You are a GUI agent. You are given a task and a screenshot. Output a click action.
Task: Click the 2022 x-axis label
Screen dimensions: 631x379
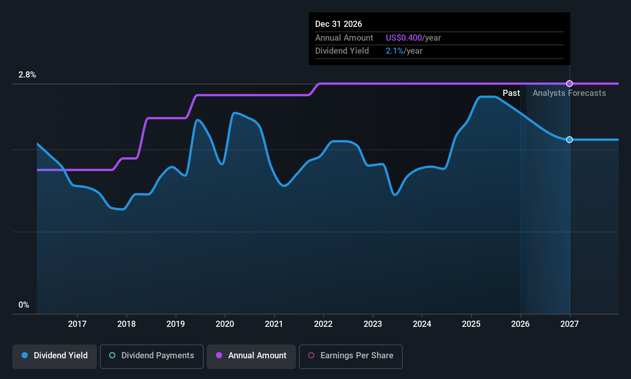[323, 324]
